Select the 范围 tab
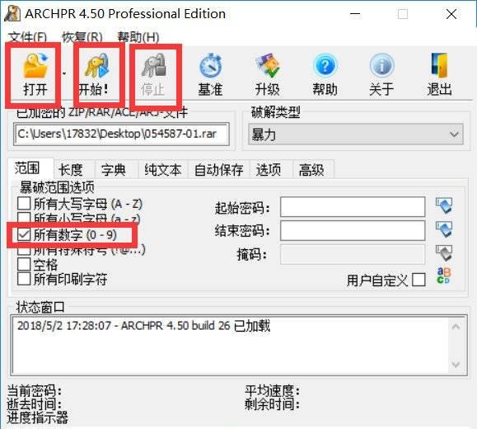 [x=30, y=168]
